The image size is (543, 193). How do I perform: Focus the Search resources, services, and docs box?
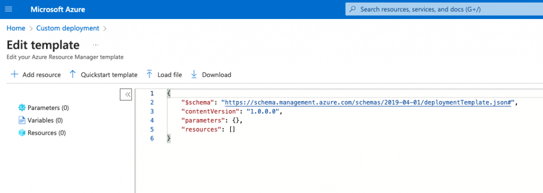pos(444,10)
